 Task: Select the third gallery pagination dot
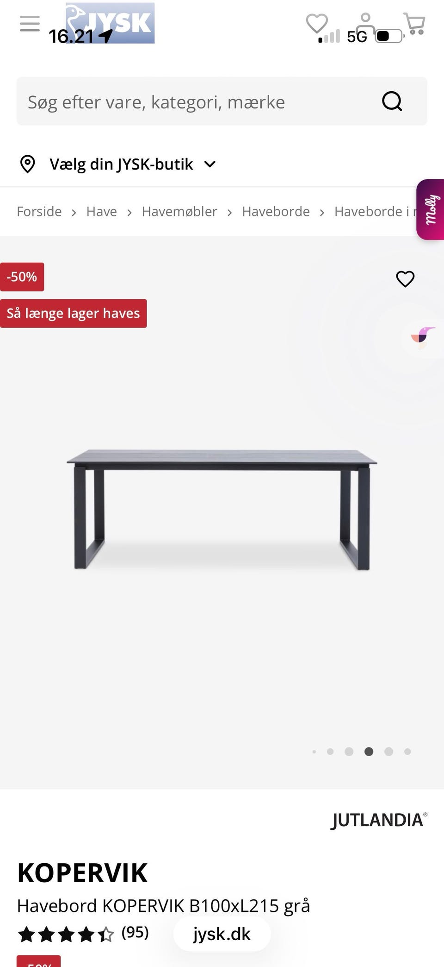[x=349, y=752]
